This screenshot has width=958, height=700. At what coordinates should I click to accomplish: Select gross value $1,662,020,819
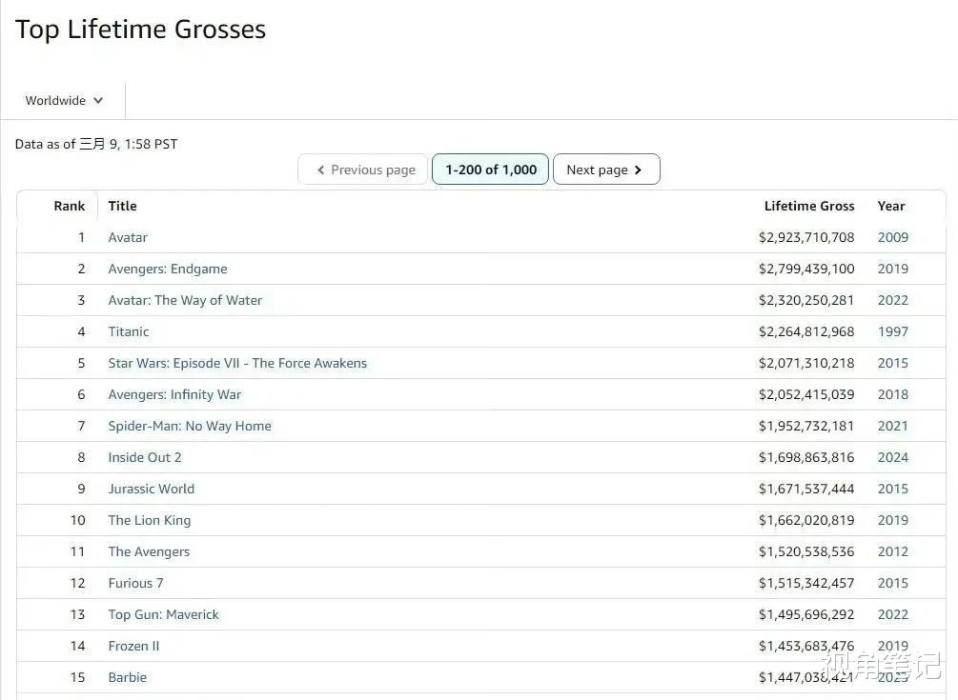coord(806,521)
